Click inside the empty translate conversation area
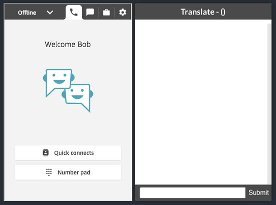Screen dimensions: 276x205 pyautogui.click(x=201, y=102)
